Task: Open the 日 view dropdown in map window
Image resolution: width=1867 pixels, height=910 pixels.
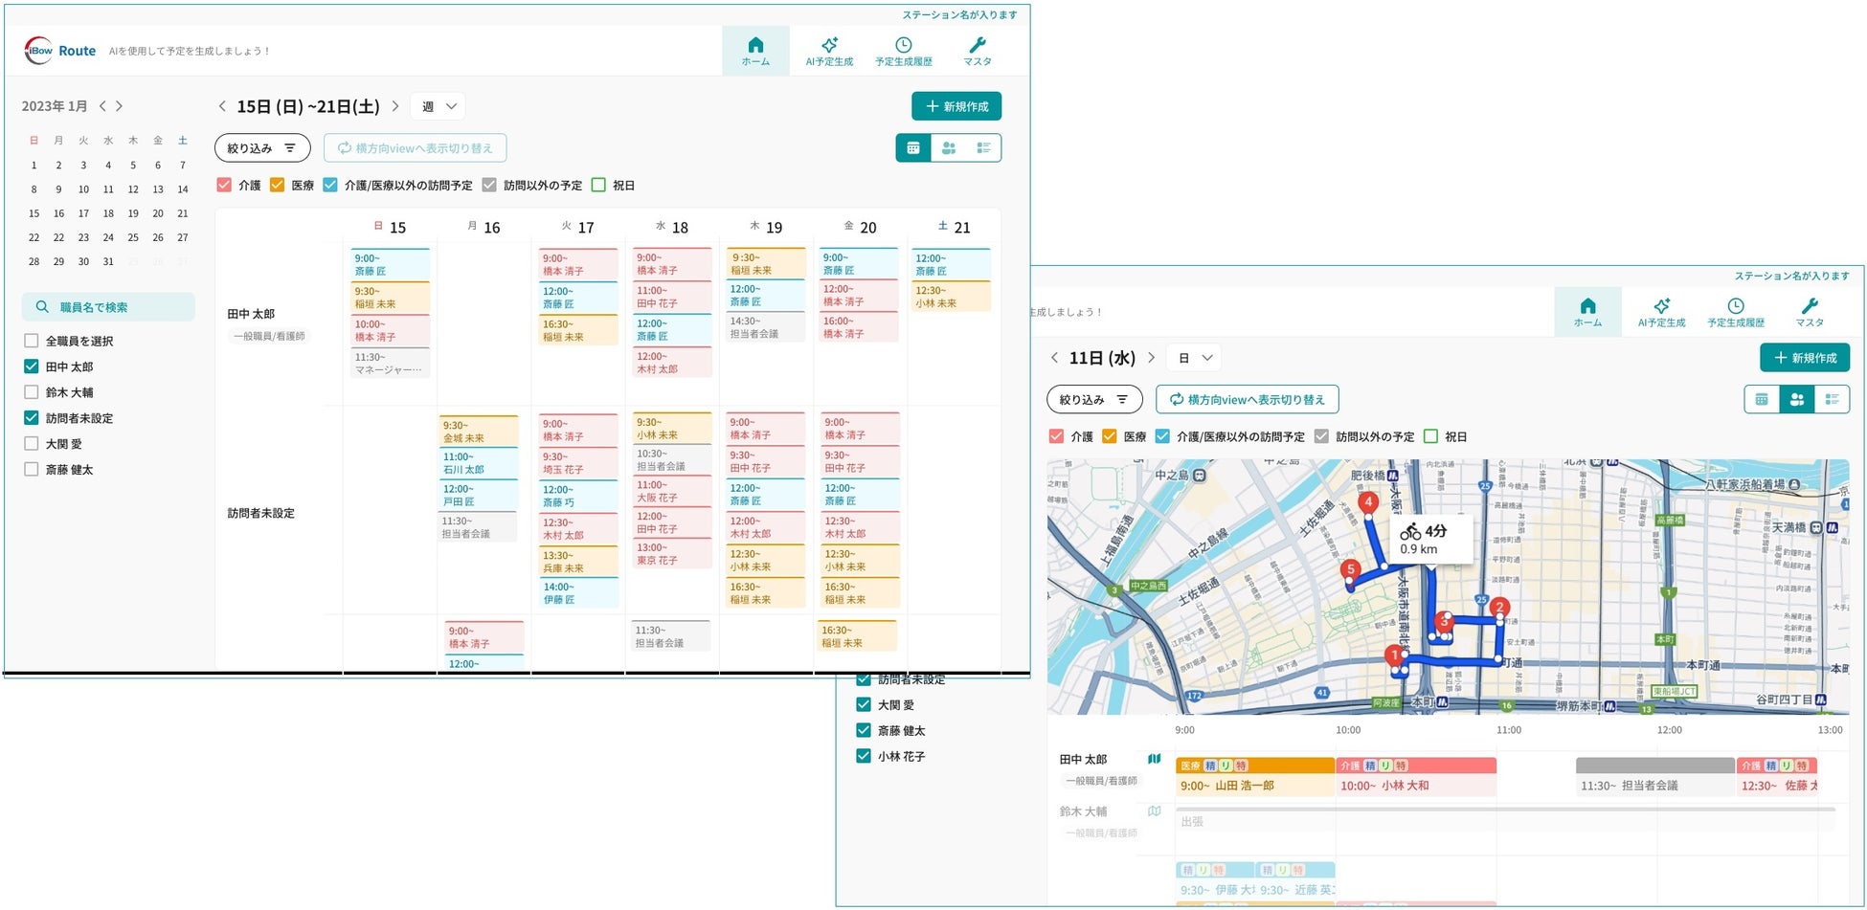Action: click(1195, 358)
